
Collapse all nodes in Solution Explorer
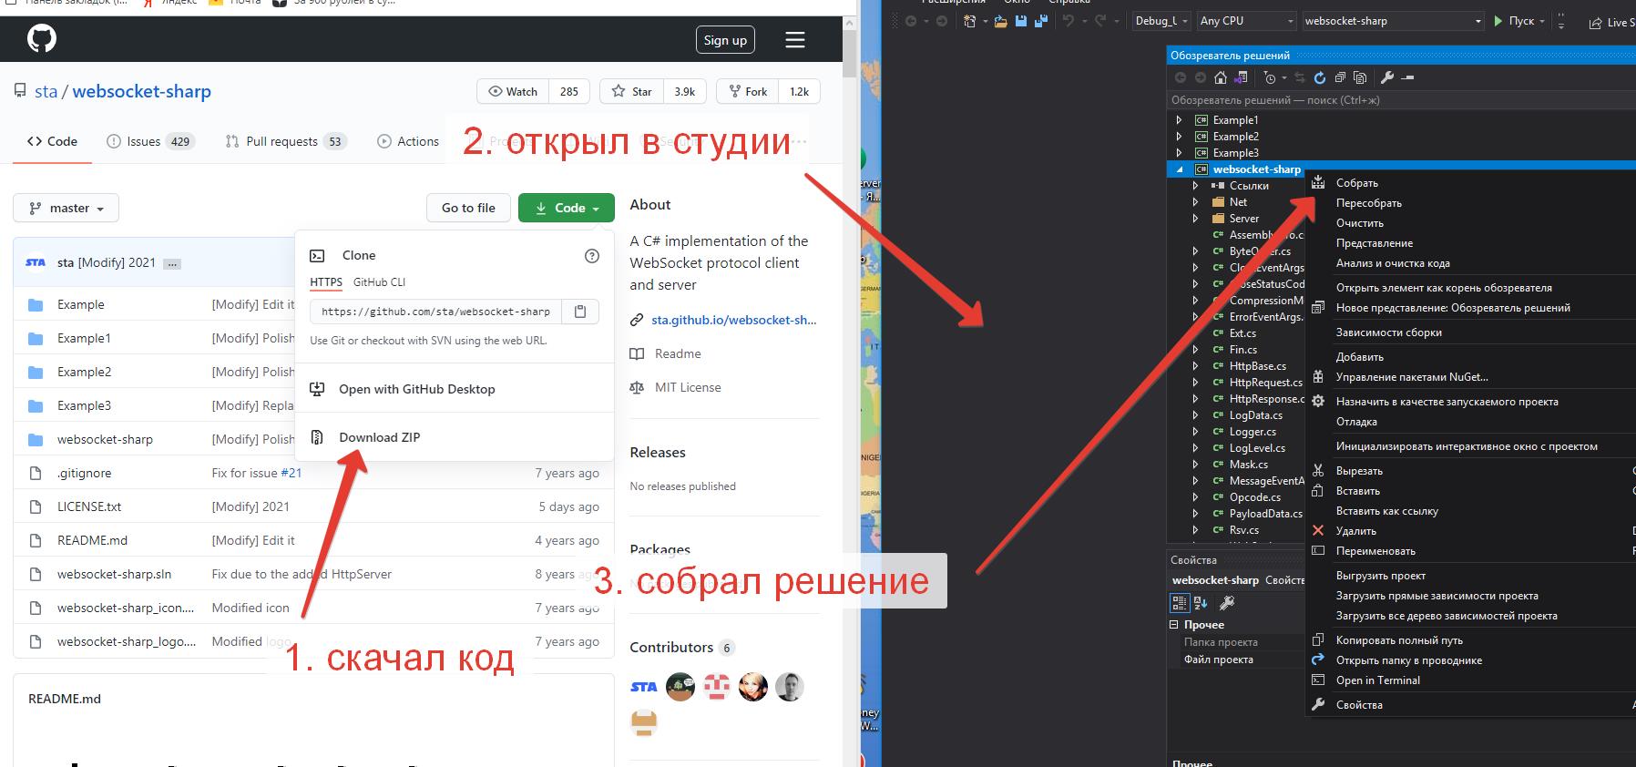(x=1340, y=78)
